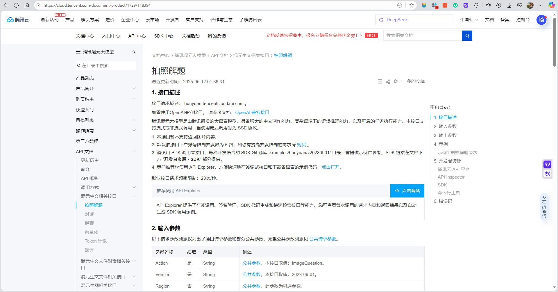Open the 中A translation tool icon
This screenshot has width=558, height=292.
point(547,174)
